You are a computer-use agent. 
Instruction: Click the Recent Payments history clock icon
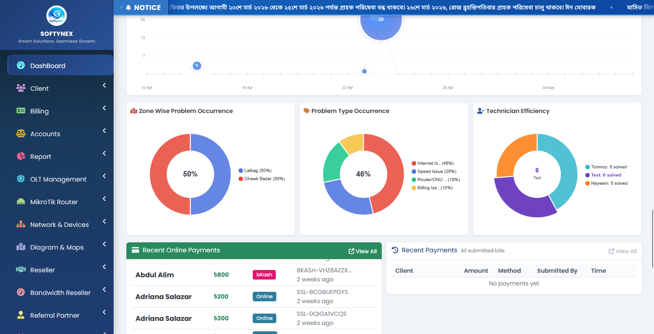click(x=395, y=250)
